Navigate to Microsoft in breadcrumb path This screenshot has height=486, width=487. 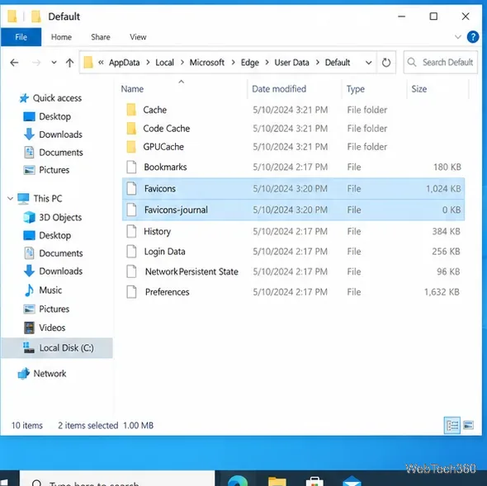(x=207, y=63)
